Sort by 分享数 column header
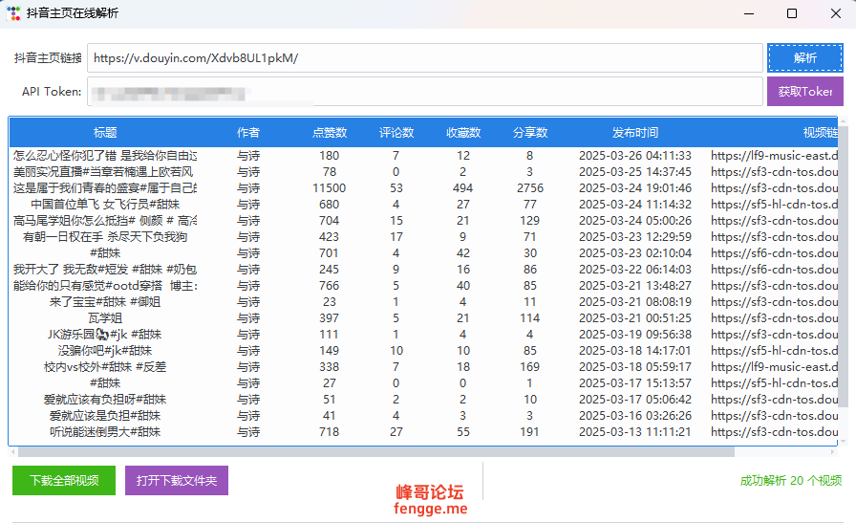856x523 pixels. [x=530, y=132]
